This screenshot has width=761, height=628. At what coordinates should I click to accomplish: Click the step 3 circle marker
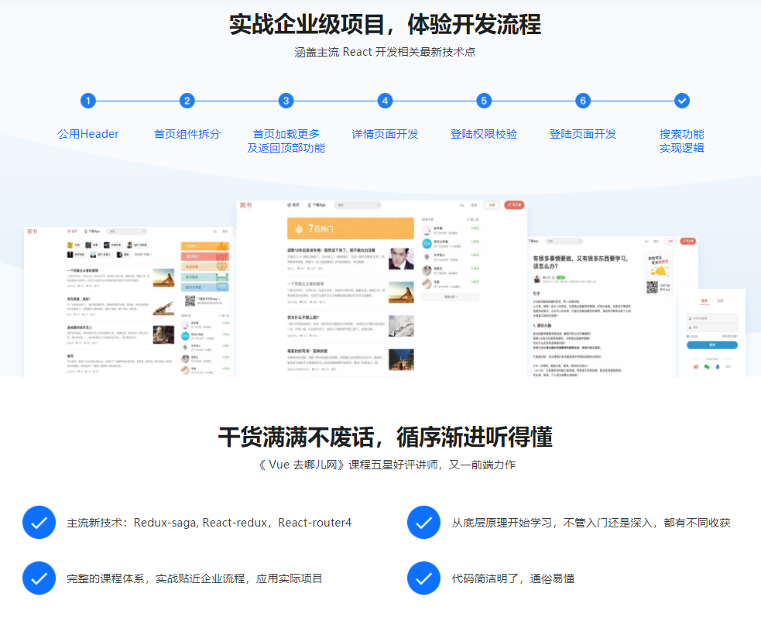tap(286, 101)
